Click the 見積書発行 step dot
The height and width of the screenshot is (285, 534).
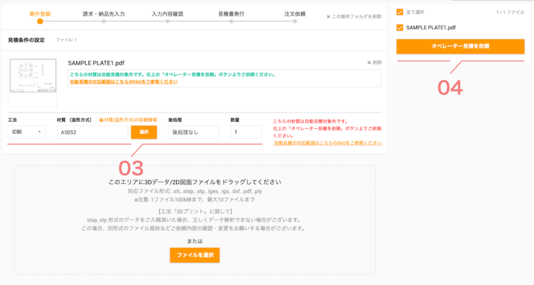click(x=231, y=21)
